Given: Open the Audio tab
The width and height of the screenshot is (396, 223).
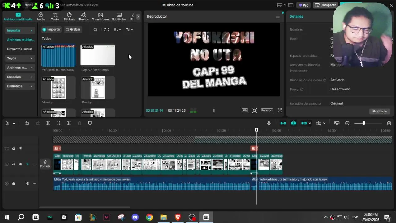Looking at the screenshot, I should pos(41,17).
